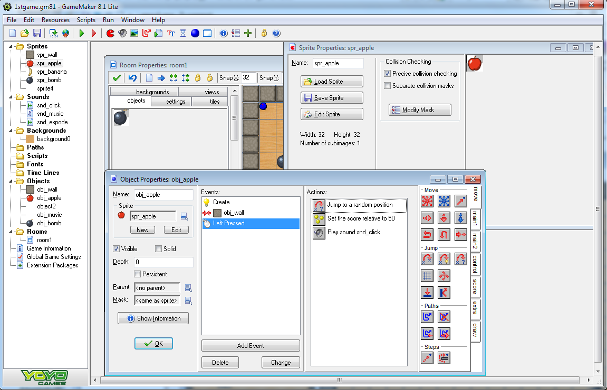
Task: Click the Modify Mask button
Action: tap(420, 110)
